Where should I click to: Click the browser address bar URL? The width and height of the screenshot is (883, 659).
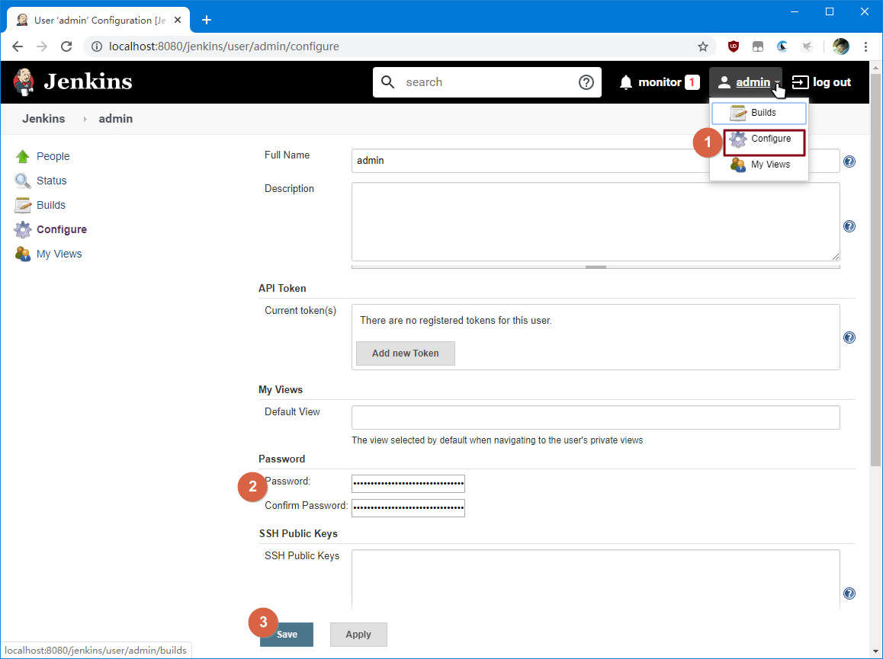click(x=223, y=46)
